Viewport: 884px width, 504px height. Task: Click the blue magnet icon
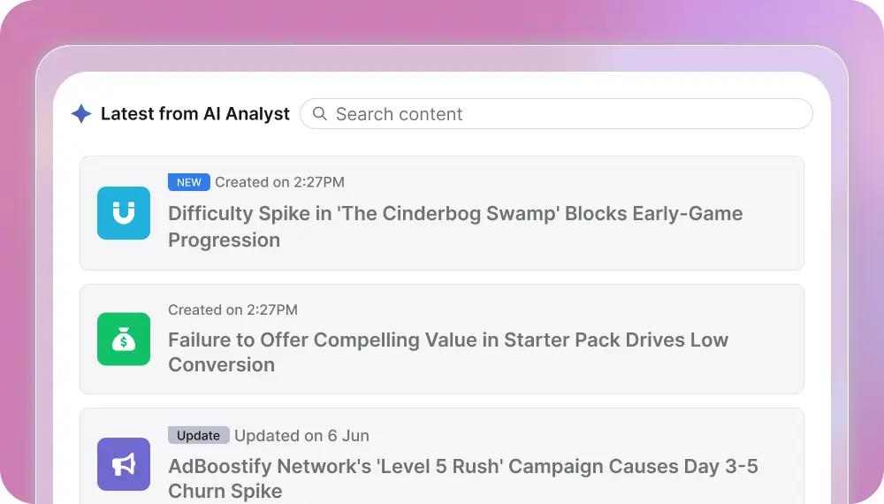(124, 213)
